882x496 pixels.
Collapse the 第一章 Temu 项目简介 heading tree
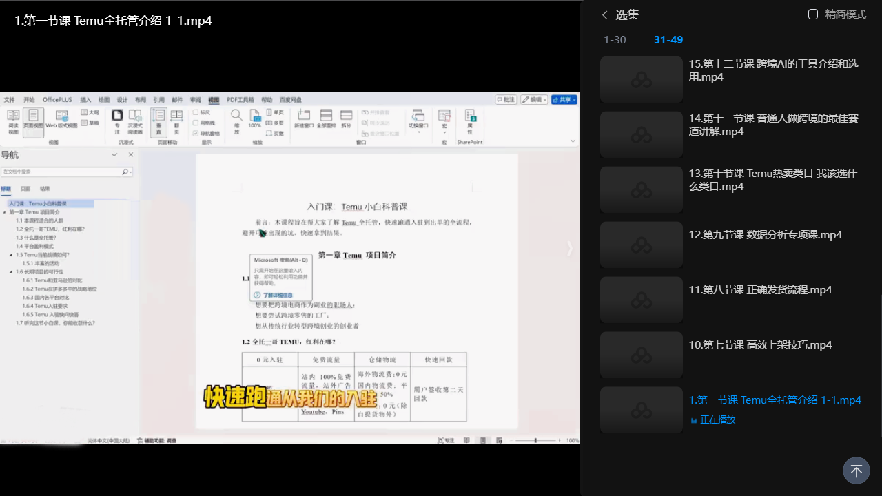[x=6, y=213]
